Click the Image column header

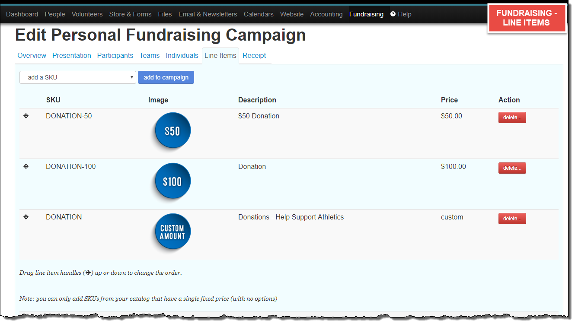pyautogui.click(x=158, y=100)
